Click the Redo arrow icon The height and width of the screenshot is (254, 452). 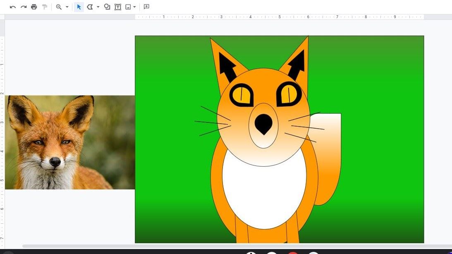coord(24,7)
